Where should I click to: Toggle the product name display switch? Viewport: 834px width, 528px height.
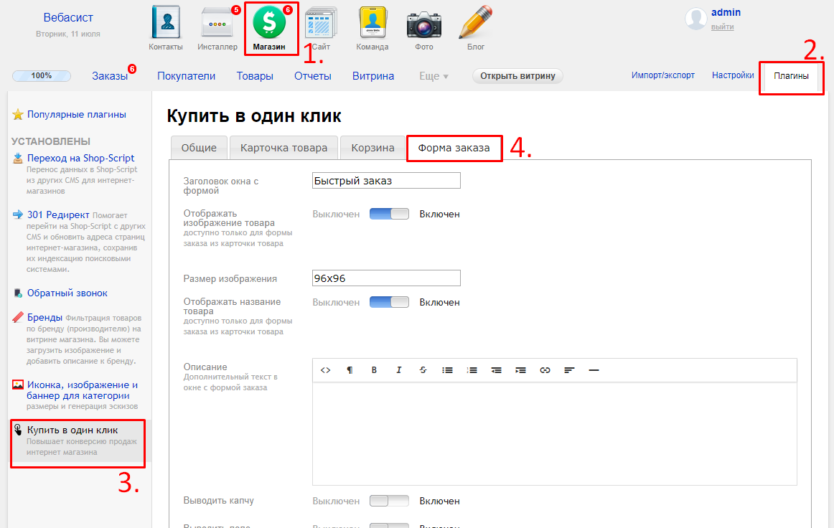tap(389, 302)
